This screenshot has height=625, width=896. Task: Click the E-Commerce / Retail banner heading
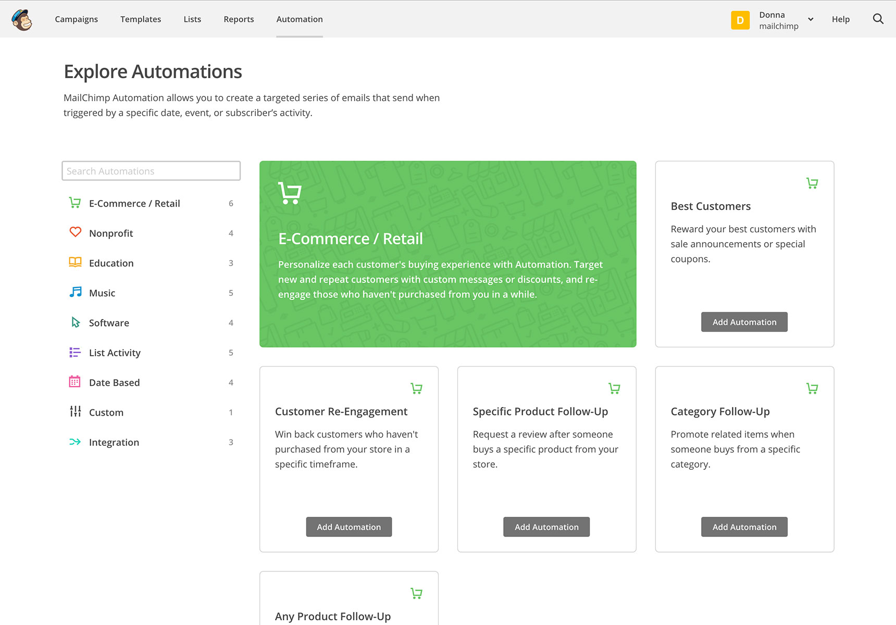[351, 239]
